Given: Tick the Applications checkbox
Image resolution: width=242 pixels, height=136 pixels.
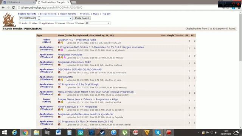Looking at the screenshot, I should 40,23.
